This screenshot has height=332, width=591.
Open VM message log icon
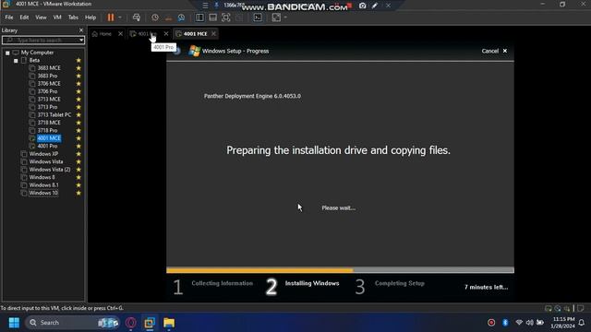coord(581,308)
